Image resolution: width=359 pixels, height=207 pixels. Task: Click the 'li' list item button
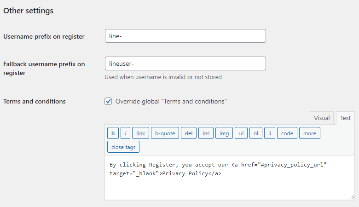point(270,133)
